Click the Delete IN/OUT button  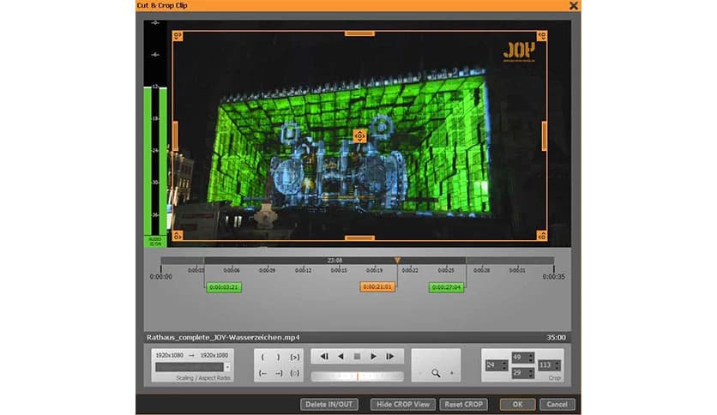tap(329, 404)
